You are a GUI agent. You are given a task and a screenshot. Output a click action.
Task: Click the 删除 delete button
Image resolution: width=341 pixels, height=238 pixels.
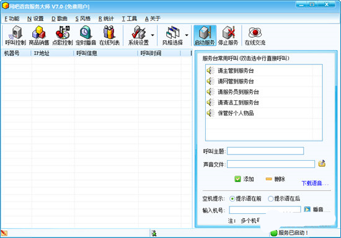(x=275, y=179)
